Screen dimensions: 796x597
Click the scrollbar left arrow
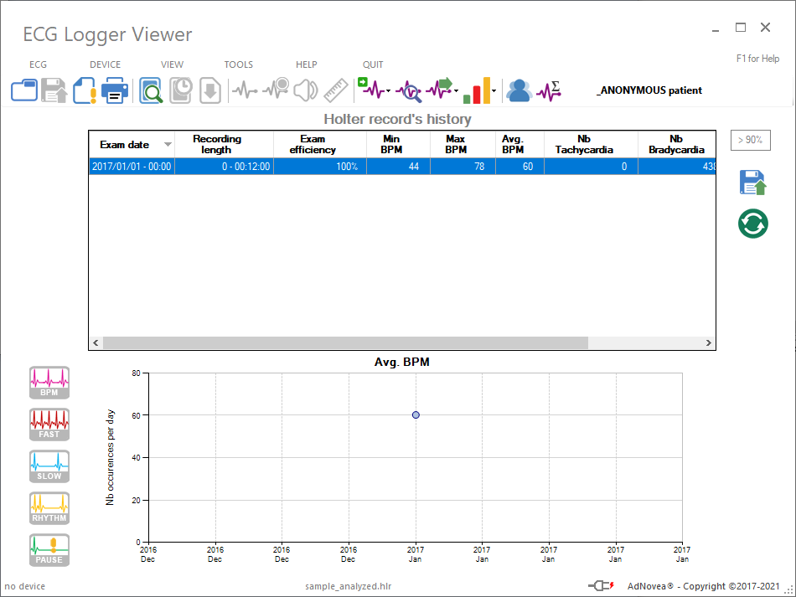click(x=96, y=343)
